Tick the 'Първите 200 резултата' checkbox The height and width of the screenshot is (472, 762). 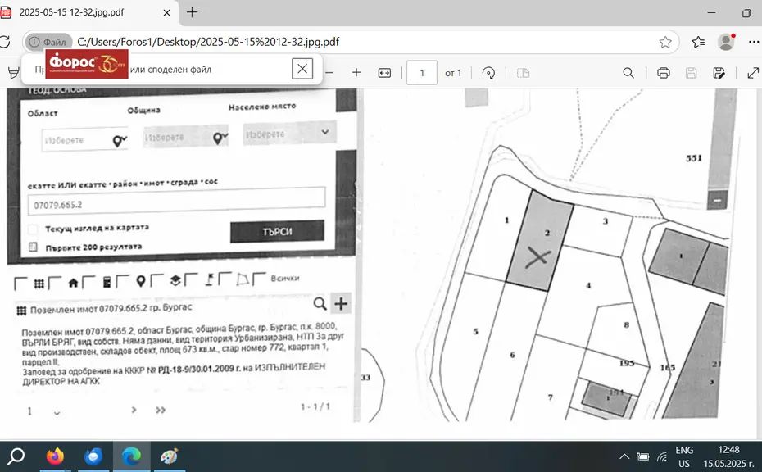(34, 247)
